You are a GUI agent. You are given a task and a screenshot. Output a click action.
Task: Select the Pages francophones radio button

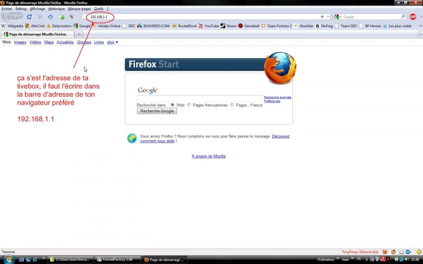point(189,105)
